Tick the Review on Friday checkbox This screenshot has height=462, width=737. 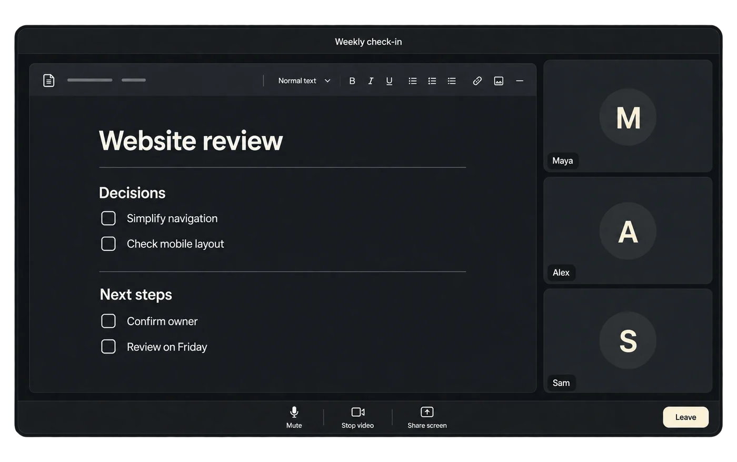[108, 346]
